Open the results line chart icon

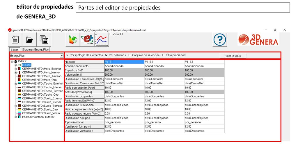(x=102, y=40)
